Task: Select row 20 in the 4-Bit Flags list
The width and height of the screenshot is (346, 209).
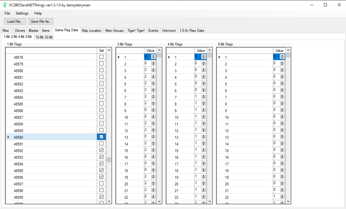Action: pos(180,184)
